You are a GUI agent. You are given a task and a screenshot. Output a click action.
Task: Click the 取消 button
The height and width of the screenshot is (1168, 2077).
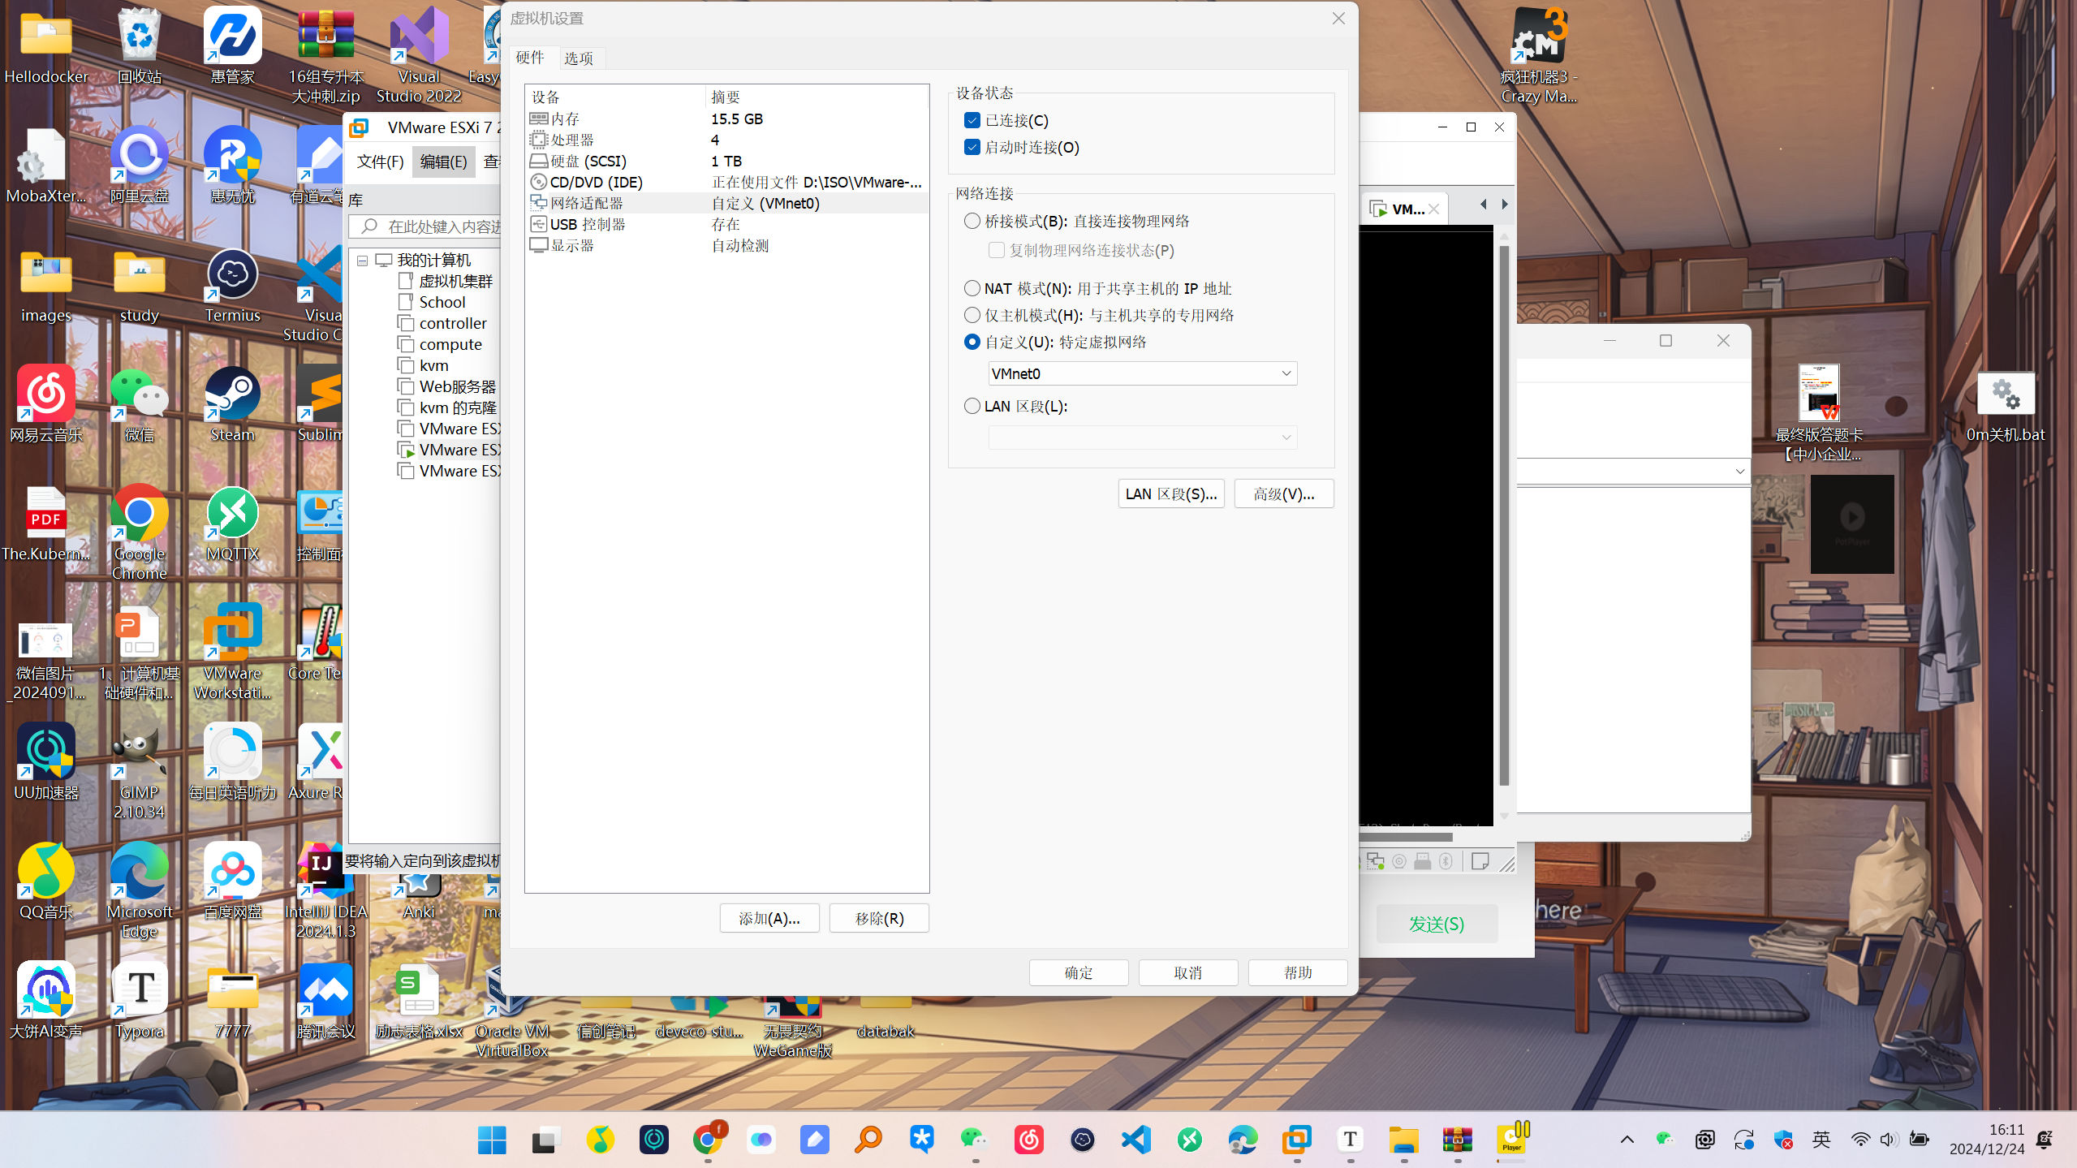pos(1187,972)
